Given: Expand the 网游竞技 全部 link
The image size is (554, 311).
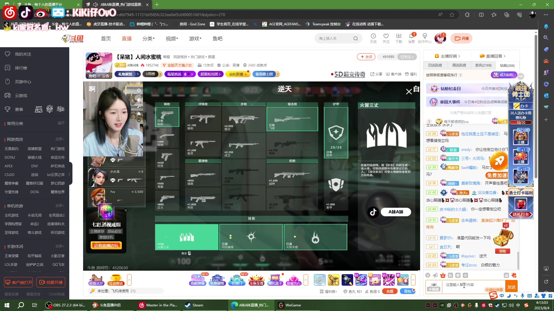Looking at the screenshot, I should click(x=60, y=139).
